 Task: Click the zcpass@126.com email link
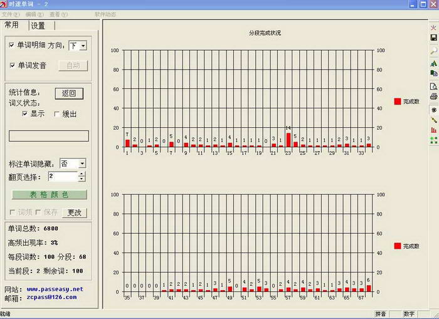(x=52, y=297)
